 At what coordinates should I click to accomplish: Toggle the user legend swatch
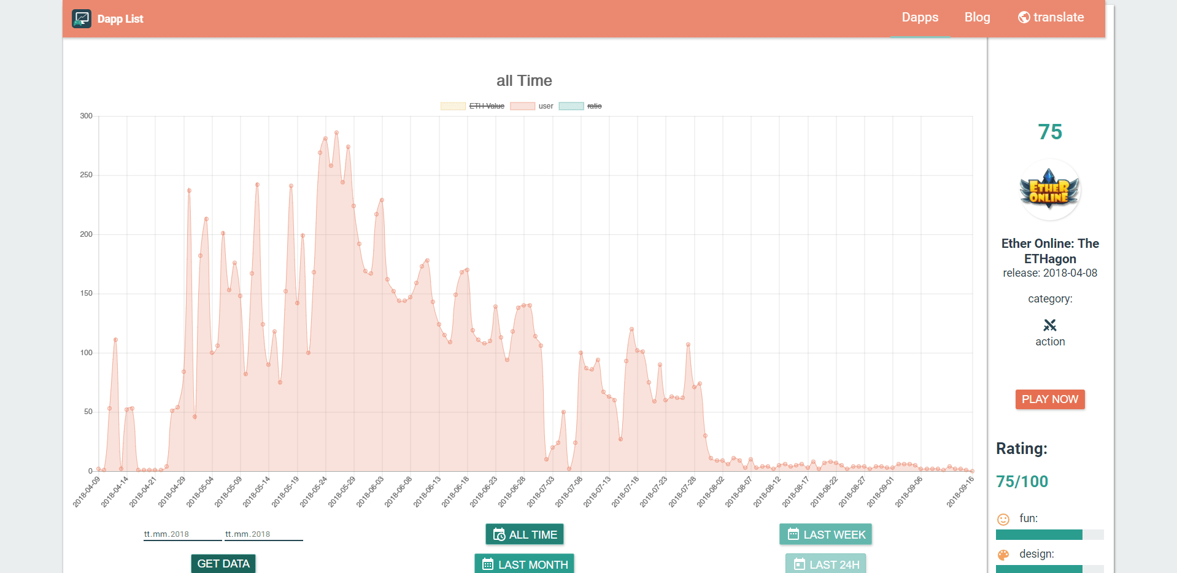tap(522, 106)
